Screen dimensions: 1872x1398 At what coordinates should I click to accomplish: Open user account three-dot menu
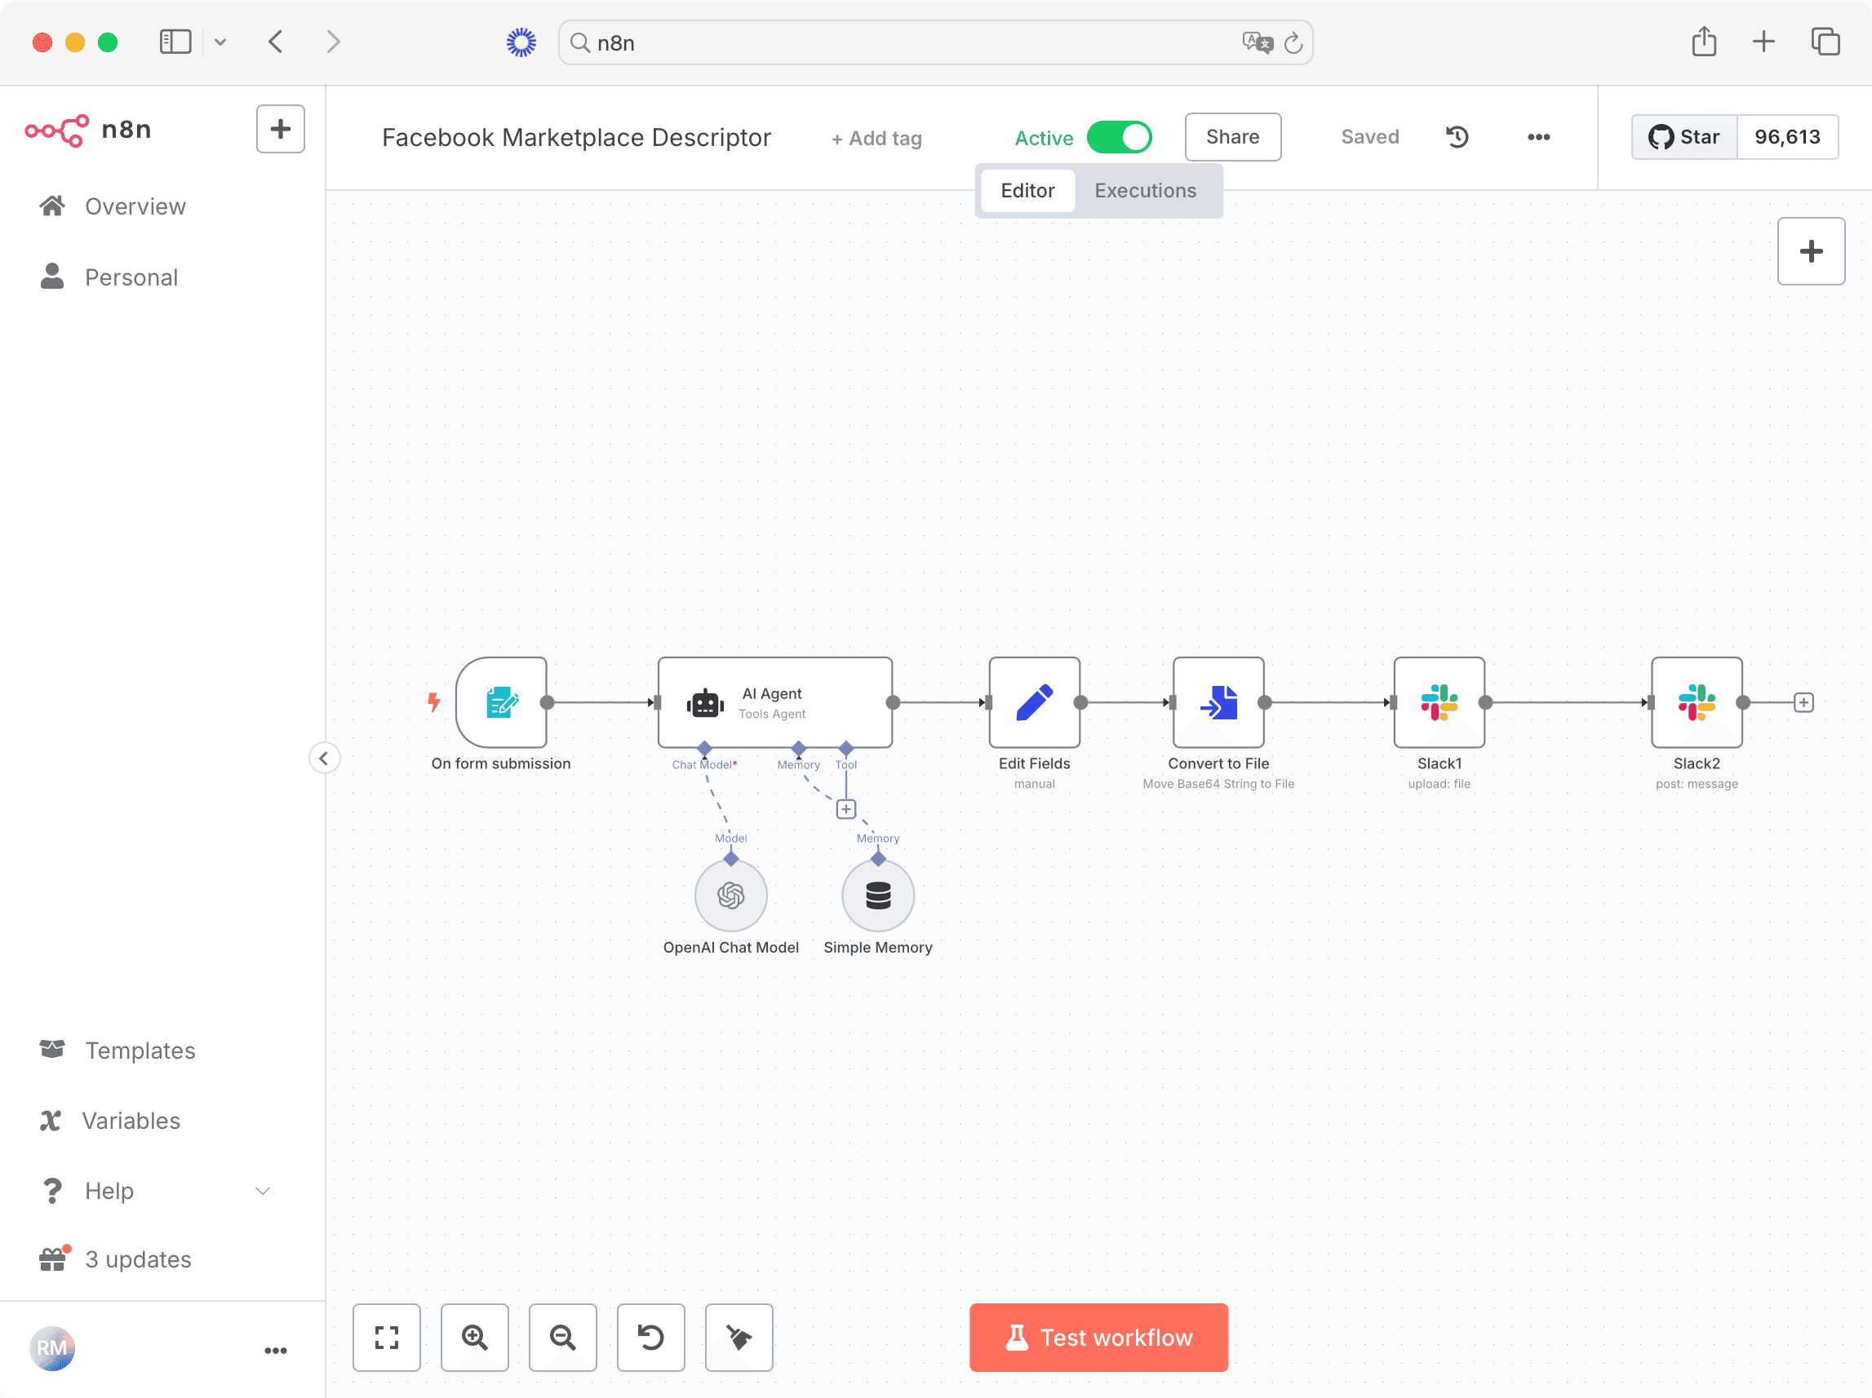[x=275, y=1350]
